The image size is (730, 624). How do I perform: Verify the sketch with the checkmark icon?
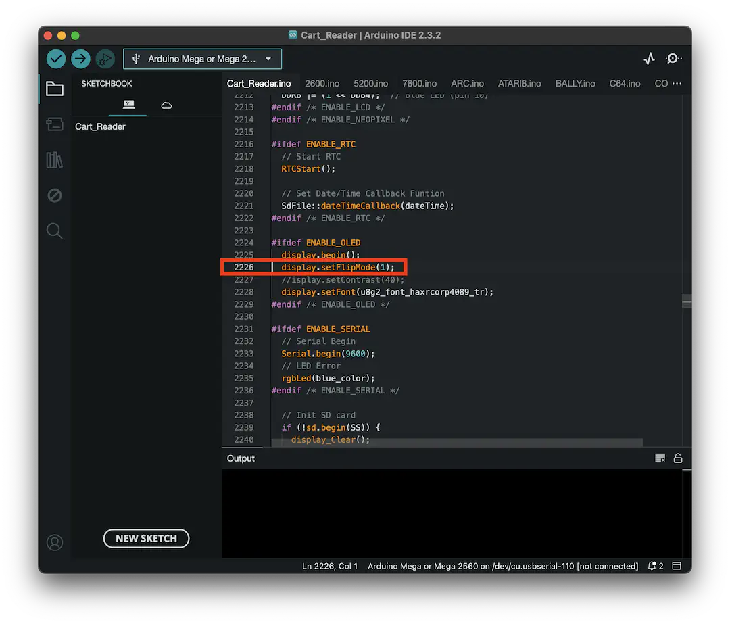pyautogui.click(x=56, y=59)
